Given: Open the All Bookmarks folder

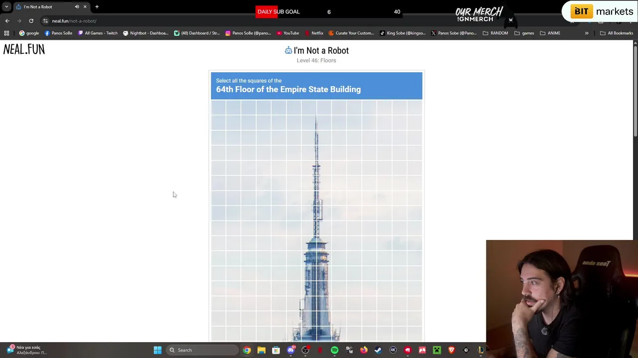Looking at the screenshot, I should (x=617, y=33).
